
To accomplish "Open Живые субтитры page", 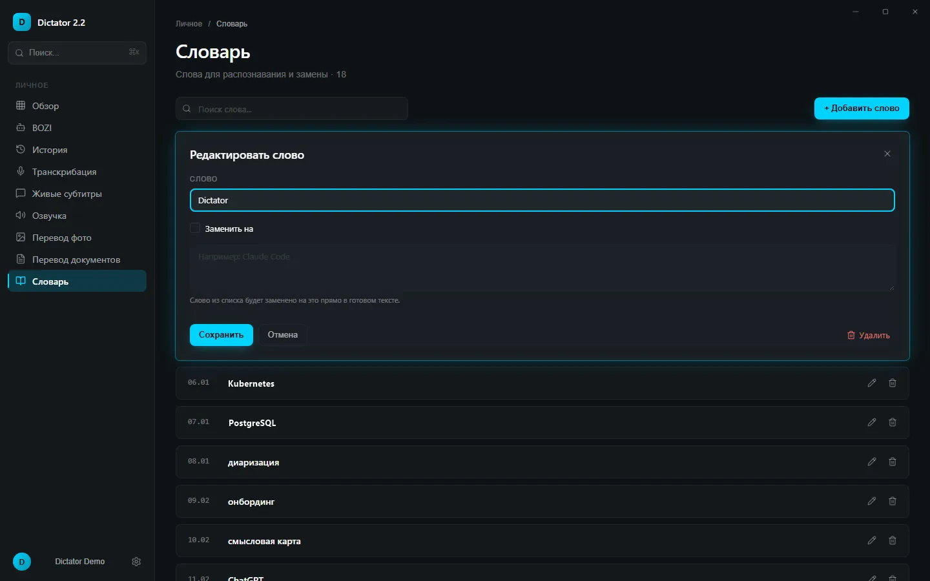I will tap(77, 194).
